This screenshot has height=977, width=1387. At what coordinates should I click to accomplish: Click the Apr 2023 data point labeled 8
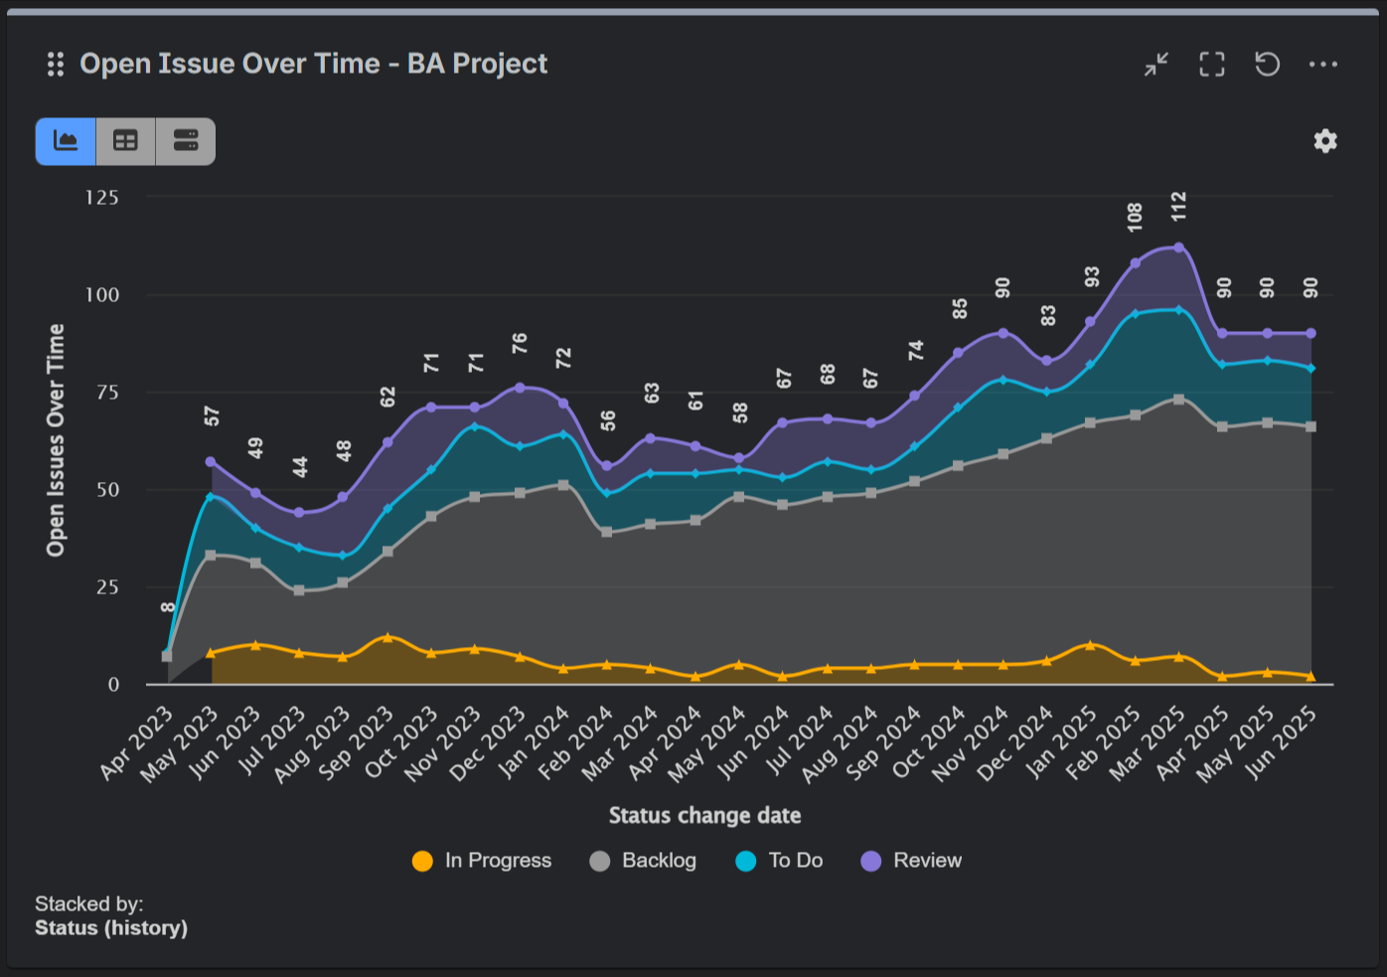tap(167, 656)
